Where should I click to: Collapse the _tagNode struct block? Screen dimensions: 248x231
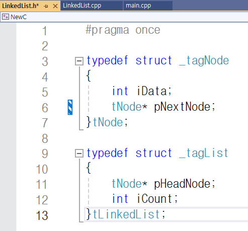coord(79,61)
